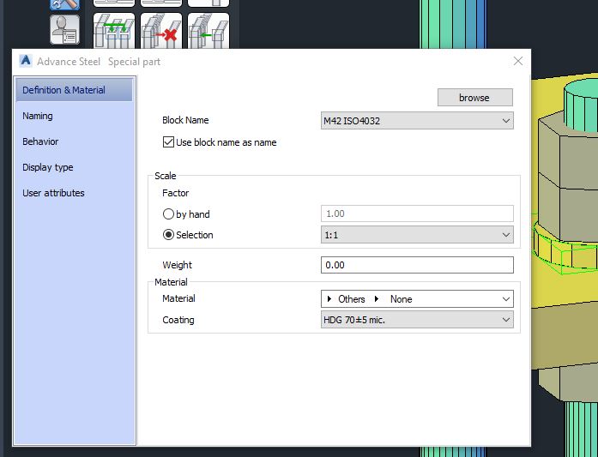Select the Selection scale radio button
Image resolution: width=598 pixels, height=457 pixels.
(168, 234)
